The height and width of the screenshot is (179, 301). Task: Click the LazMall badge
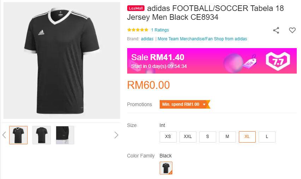[136, 8]
